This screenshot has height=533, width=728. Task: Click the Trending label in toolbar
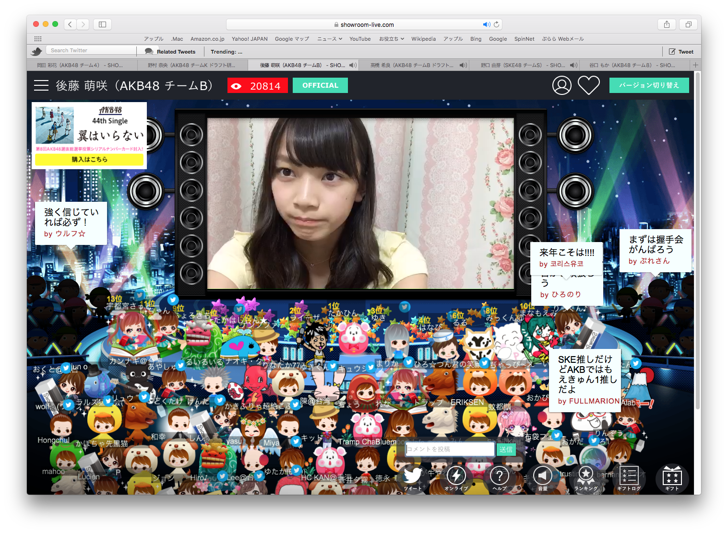(226, 51)
